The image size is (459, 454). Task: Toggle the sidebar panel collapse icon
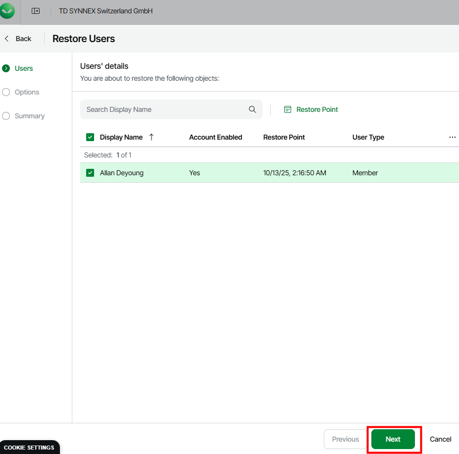click(36, 11)
